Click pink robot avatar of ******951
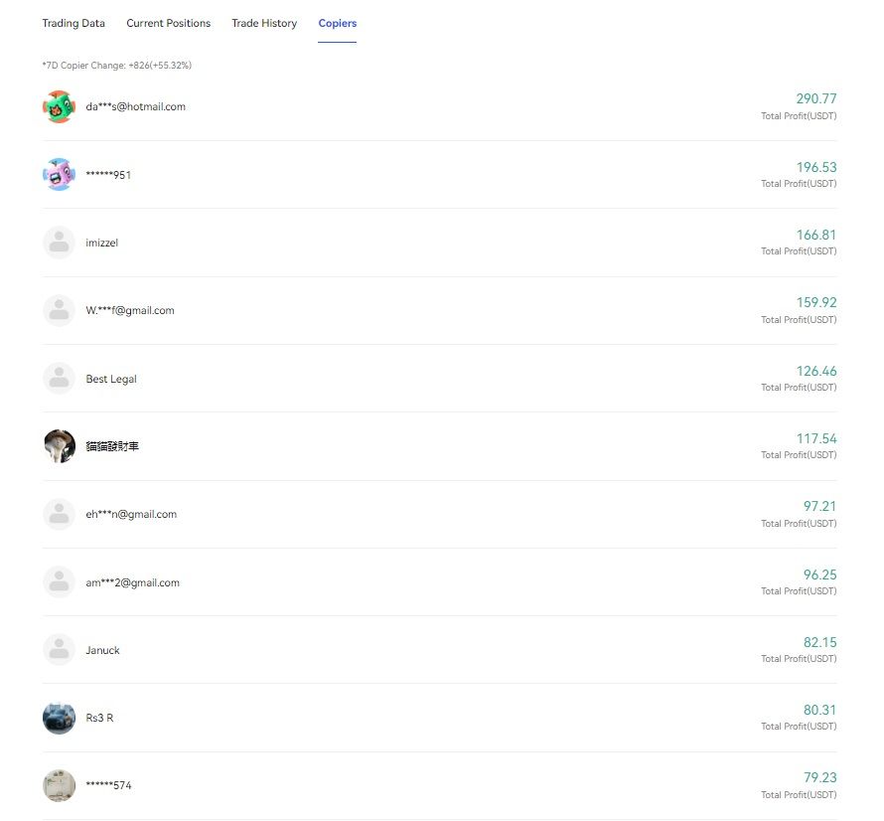 [x=60, y=174]
